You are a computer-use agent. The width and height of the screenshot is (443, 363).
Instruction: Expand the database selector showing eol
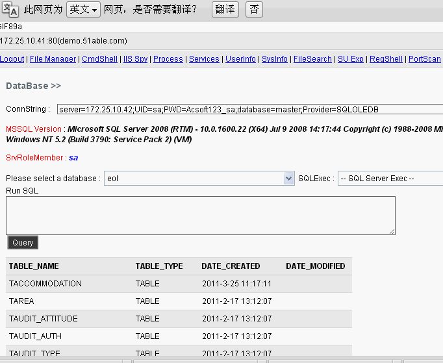coord(199,178)
